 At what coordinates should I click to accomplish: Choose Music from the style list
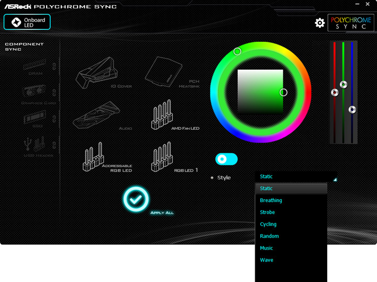click(291, 248)
